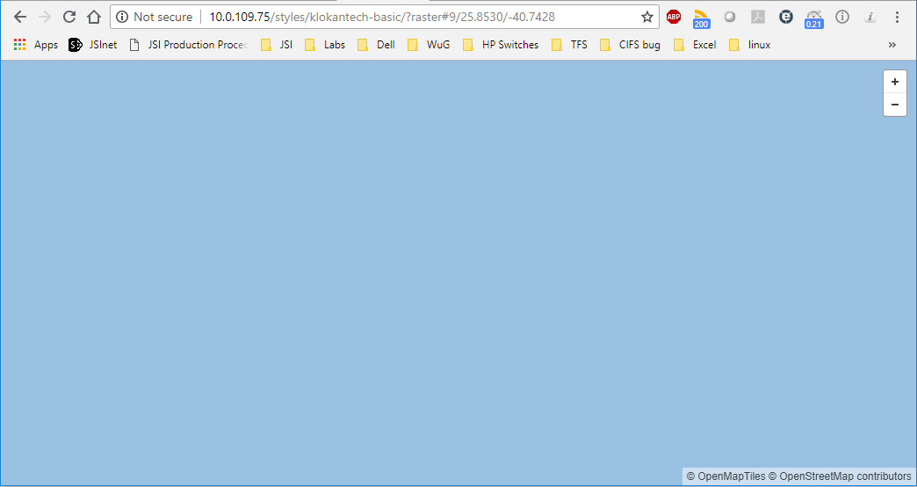Open the Chrome three-dot menu
This screenshot has height=487, width=917.
click(897, 17)
